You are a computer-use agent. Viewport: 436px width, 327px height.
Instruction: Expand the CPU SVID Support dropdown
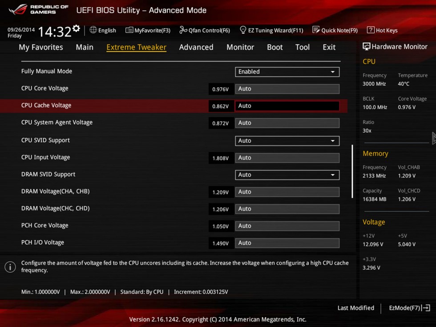click(287, 141)
